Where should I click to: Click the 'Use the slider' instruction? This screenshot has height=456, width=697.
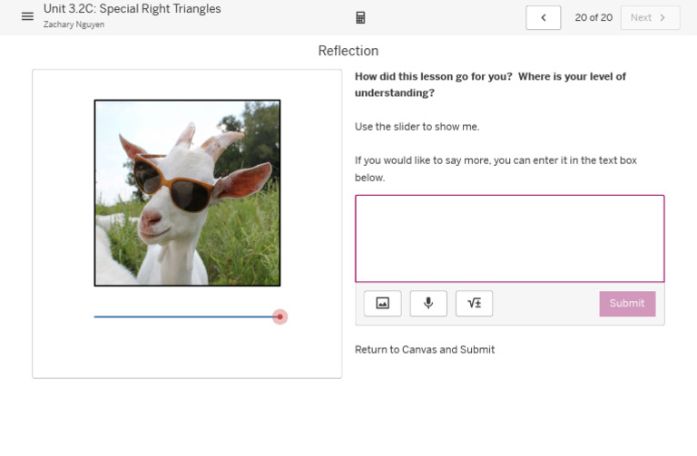click(x=417, y=126)
